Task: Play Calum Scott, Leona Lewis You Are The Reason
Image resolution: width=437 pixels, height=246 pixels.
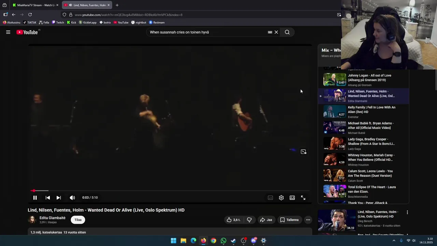Action: point(364,176)
